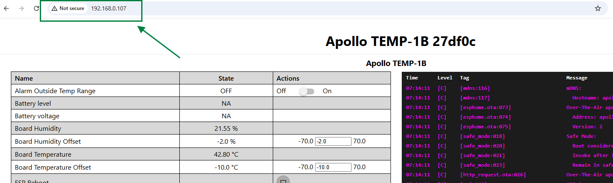This screenshot has height=183, width=613.
Task: Focus the Board Humidity Offset input
Action: pos(333,142)
